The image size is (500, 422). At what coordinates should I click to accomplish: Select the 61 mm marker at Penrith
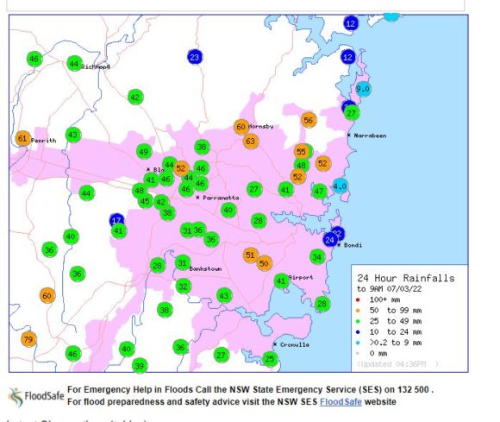[x=22, y=138]
